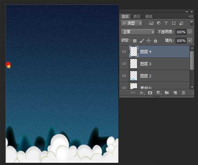Image resolution: width=198 pixels, height=165 pixels.
Task: Open the 类型 filter type dropdown
Action: tap(132, 23)
